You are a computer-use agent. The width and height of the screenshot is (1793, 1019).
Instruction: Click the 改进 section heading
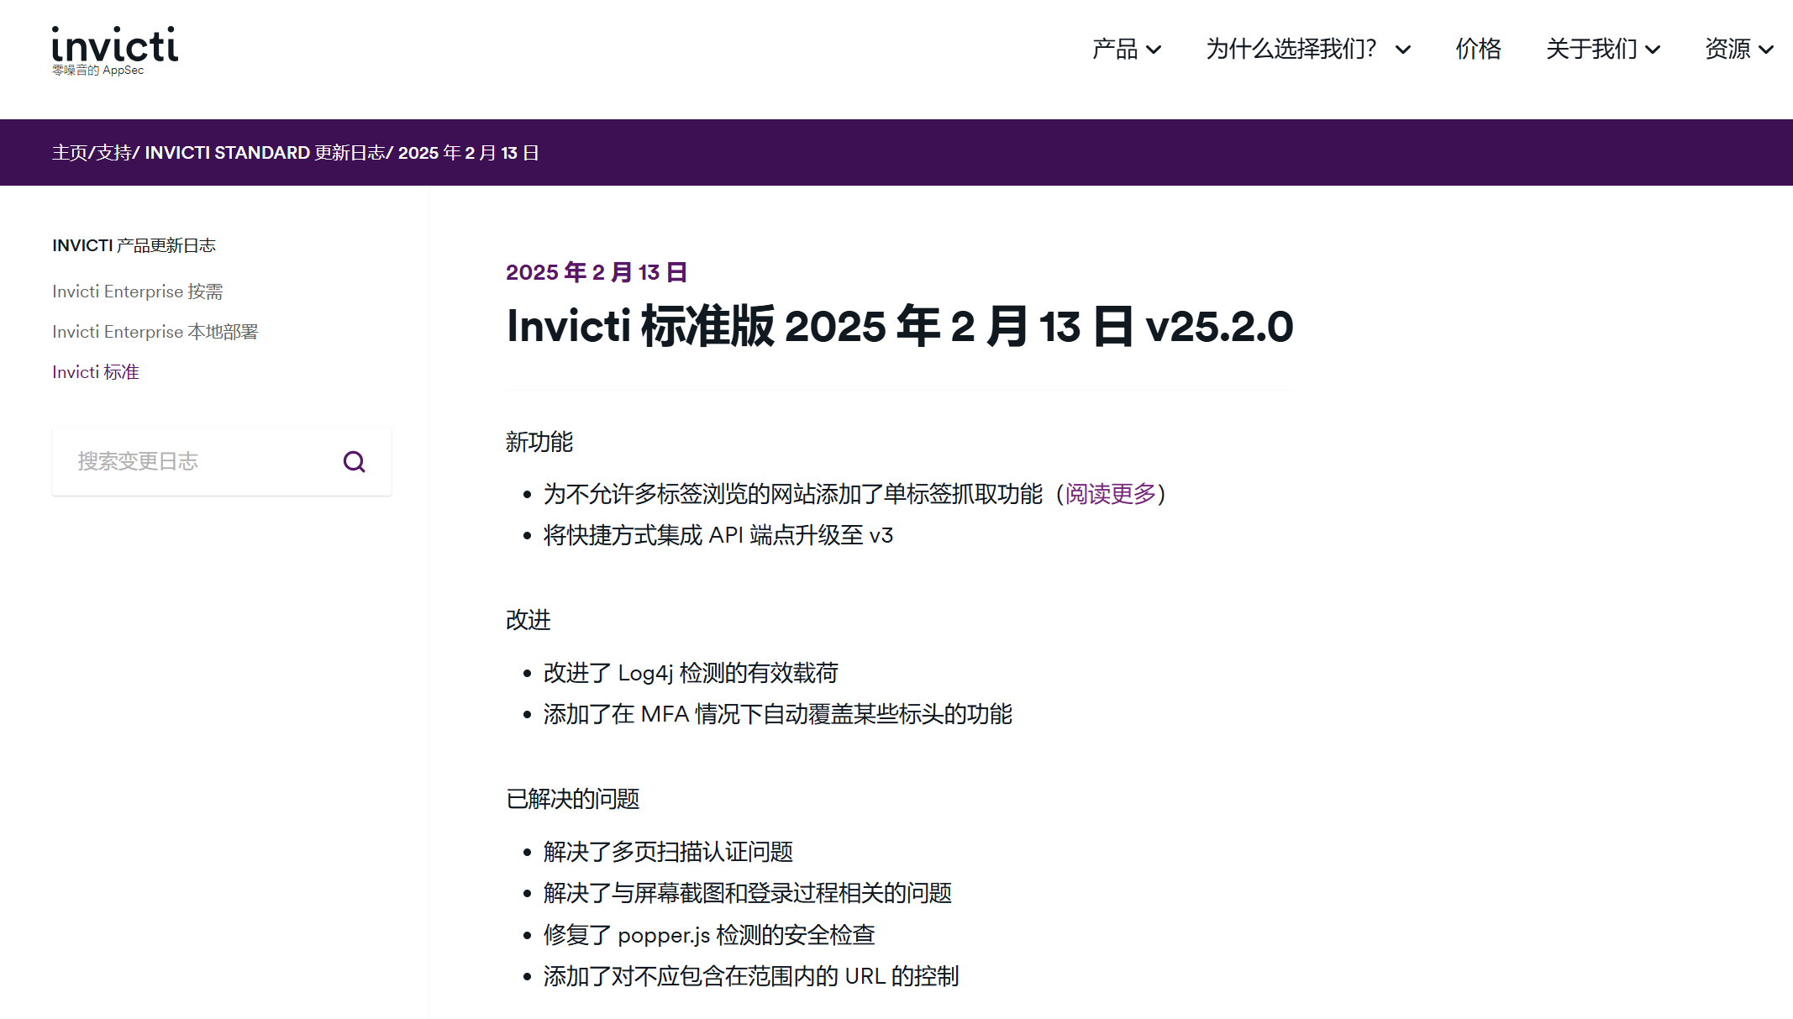point(528,620)
